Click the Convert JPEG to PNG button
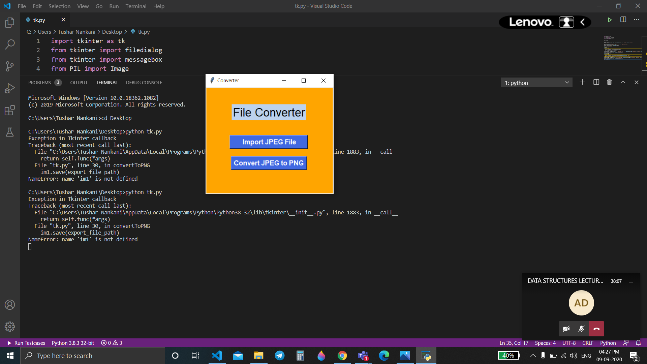 pyautogui.click(x=269, y=163)
